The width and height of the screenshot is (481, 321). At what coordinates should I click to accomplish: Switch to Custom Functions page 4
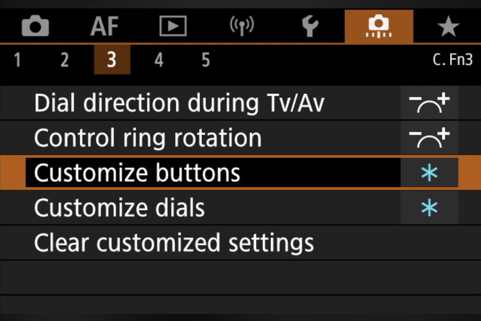(159, 60)
